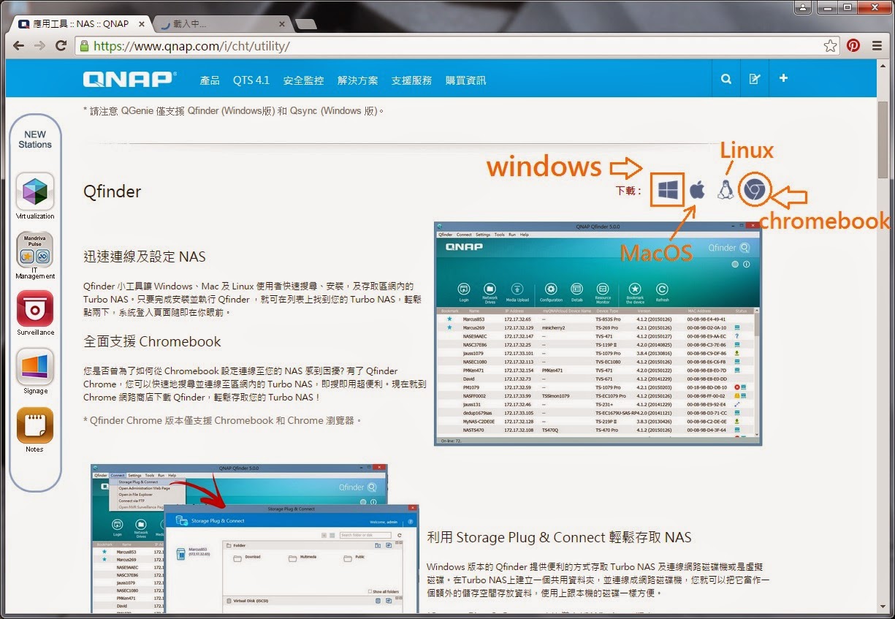The width and height of the screenshot is (895, 619).
Task: Switch to the 應用工具 NAS QNAP tab
Action: click(x=80, y=23)
